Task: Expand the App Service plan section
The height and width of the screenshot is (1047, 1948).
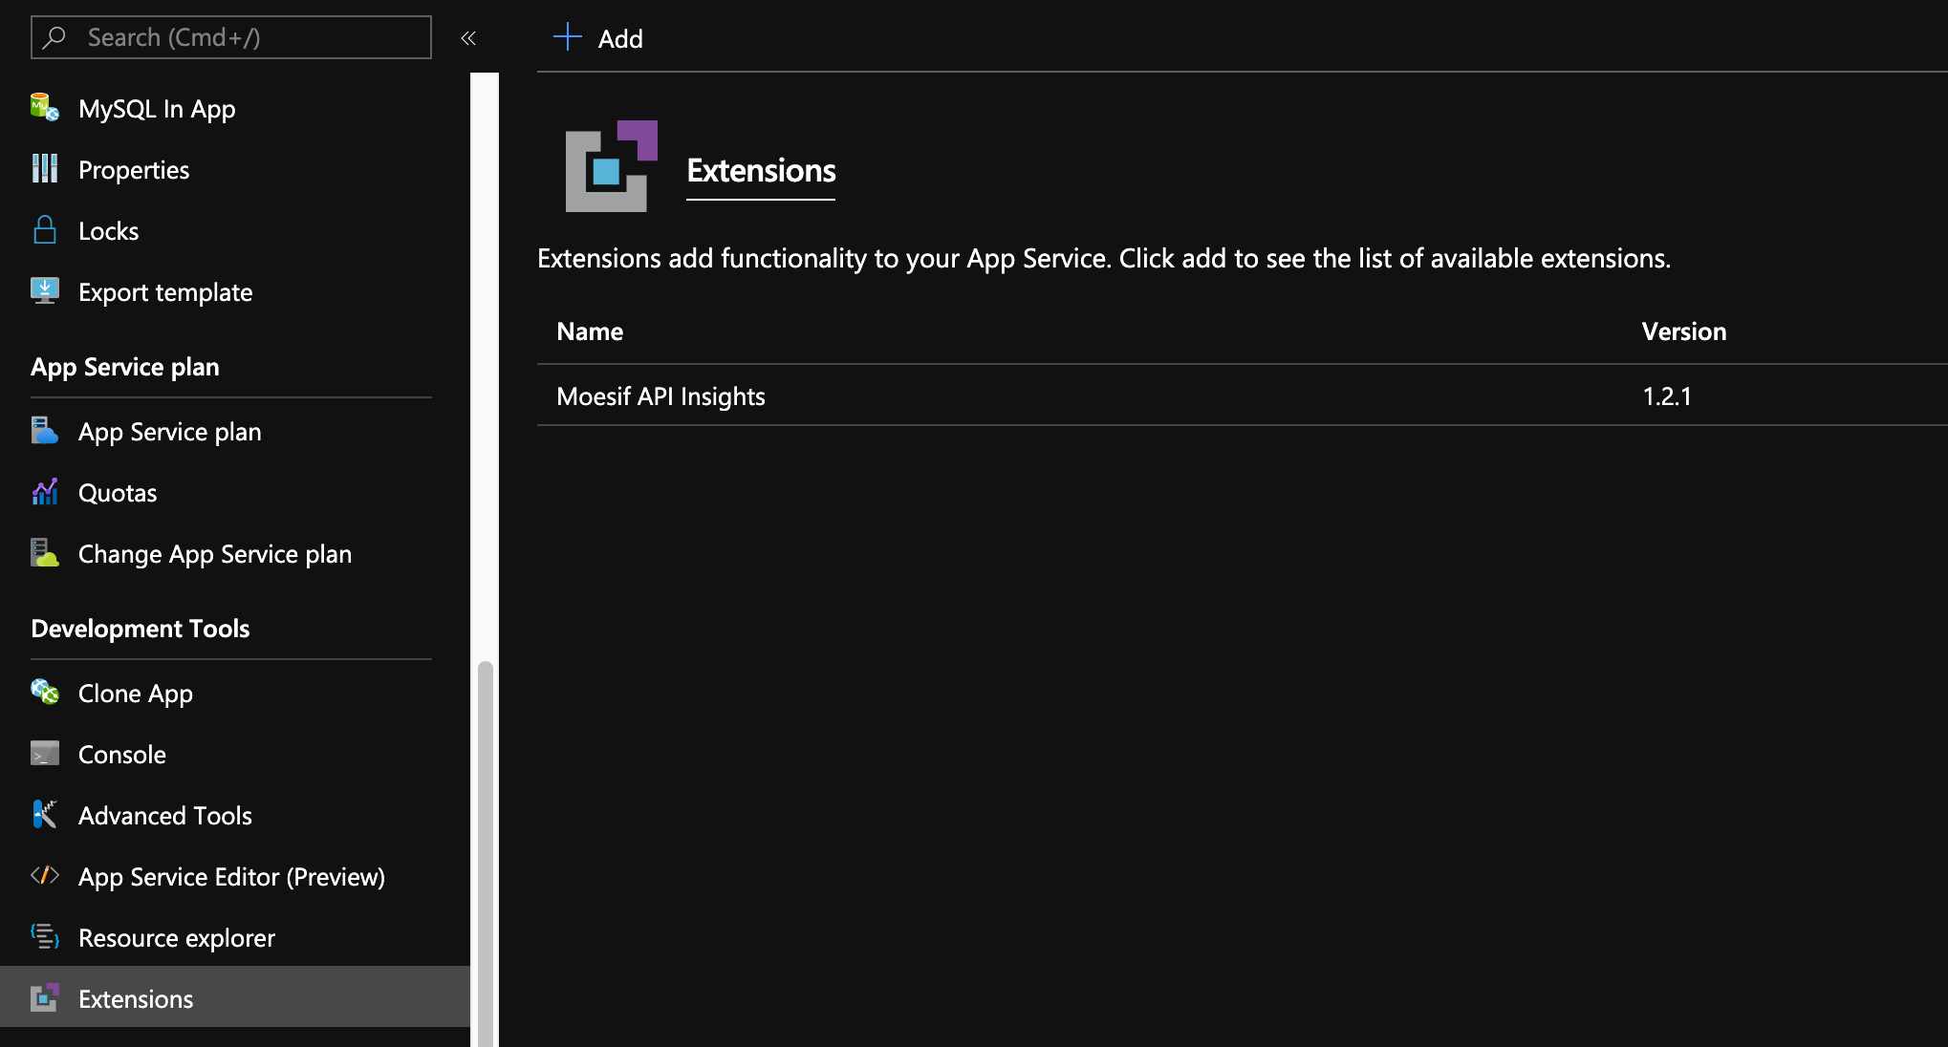Action: pyautogui.click(x=125, y=365)
